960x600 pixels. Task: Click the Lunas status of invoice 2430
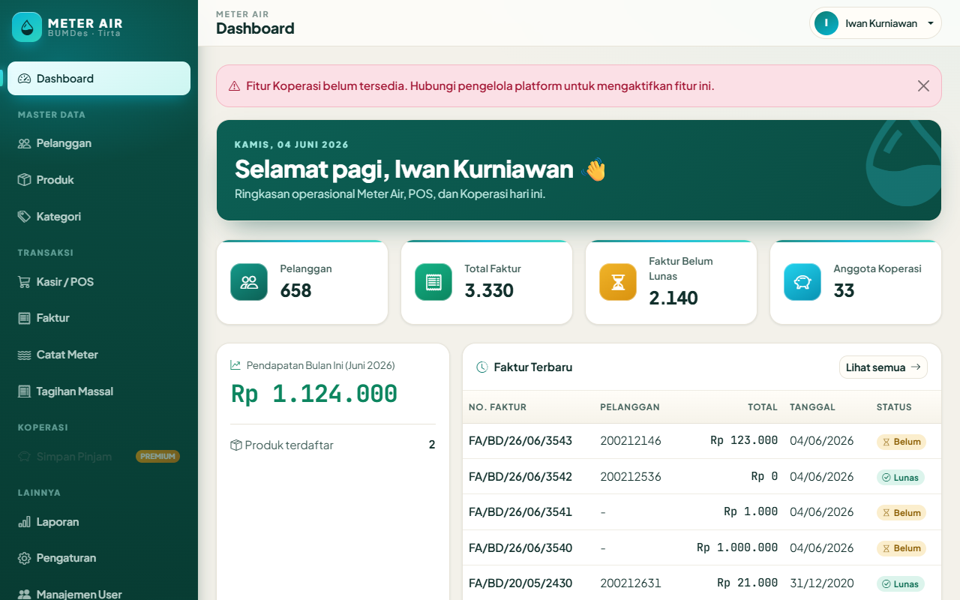pyautogui.click(x=901, y=584)
